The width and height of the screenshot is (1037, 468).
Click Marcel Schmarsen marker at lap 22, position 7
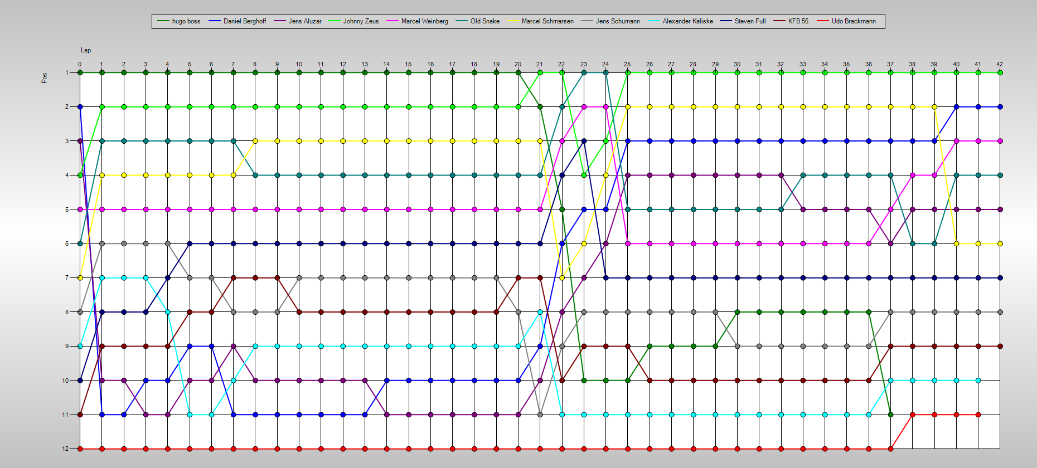562,277
